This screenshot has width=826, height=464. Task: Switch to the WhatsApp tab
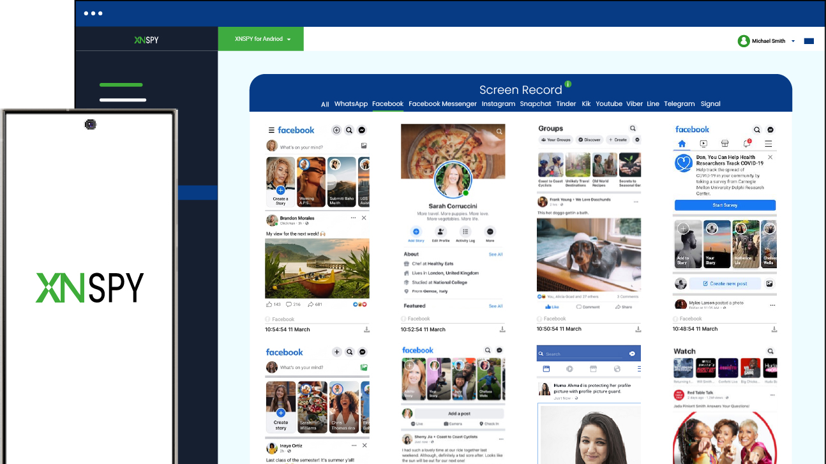click(x=351, y=104)
